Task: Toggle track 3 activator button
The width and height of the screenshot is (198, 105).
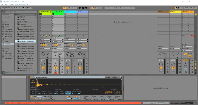Action: [x=68, y=68]
